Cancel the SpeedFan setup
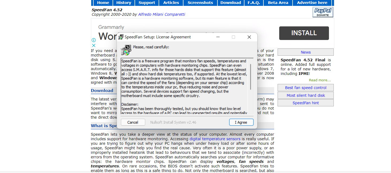The height and width of the screenshot is (173, 391). pos(133,122)
